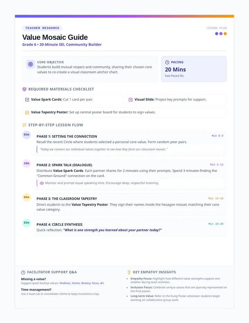
Task: Click the Phase 2: Spark Talk heading
Action: click(64, 165)
